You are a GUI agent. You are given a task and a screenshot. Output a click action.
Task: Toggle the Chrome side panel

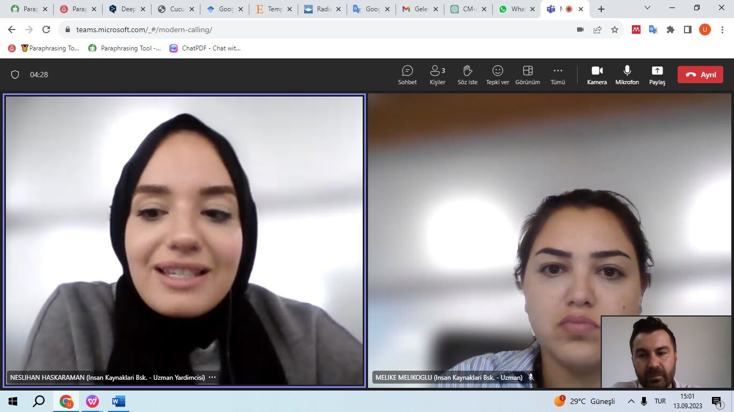[688, 30]
